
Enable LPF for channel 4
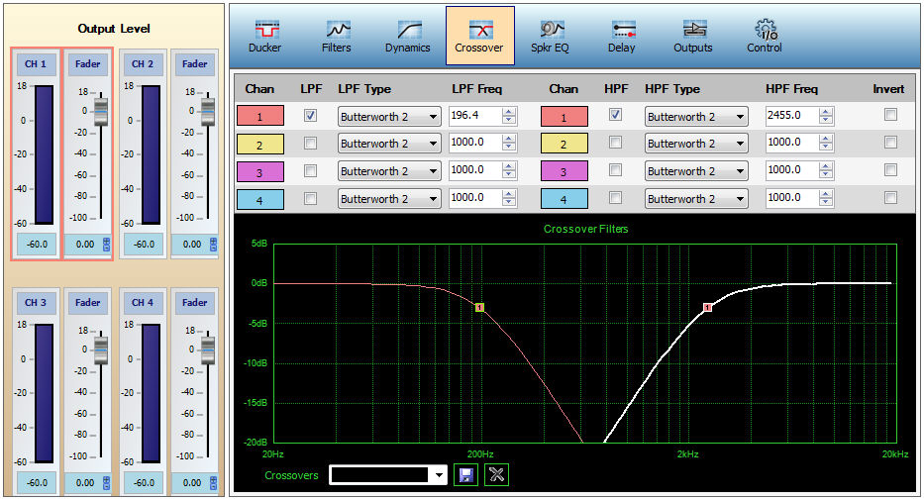(310, 198)
